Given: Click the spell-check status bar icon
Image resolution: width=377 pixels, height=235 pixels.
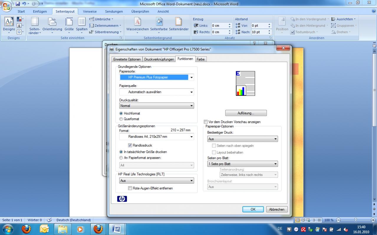Looking at the screenshot, I should click(x=49, y=220).
